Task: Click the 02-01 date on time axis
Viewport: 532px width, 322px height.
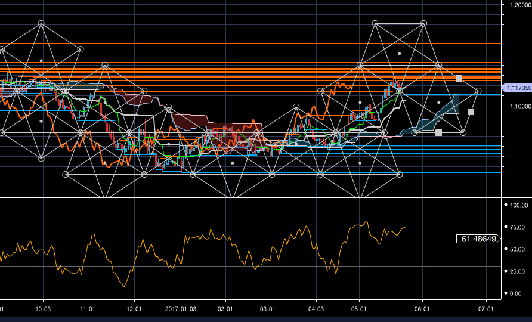Action: point(225,309)
